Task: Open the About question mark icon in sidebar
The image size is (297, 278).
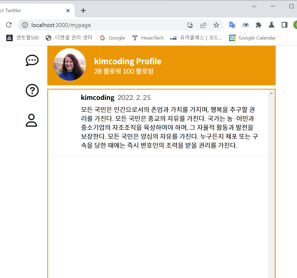Action: (x=32, y=90)
